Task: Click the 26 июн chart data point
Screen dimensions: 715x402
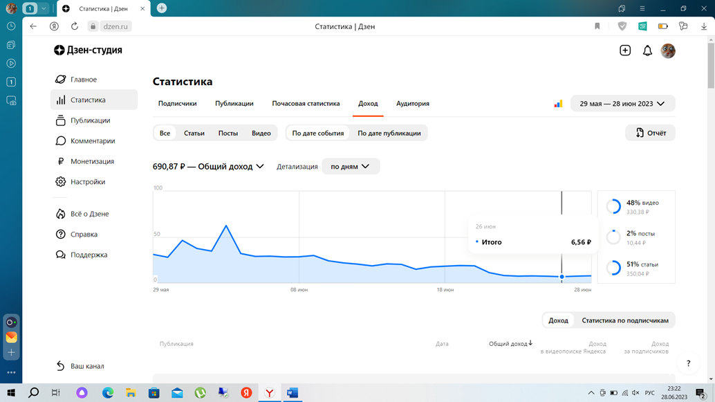Action: pyautogui.click(x=561, y=277)
